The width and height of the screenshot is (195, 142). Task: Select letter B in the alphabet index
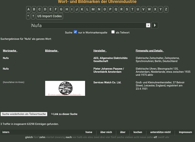34,9
